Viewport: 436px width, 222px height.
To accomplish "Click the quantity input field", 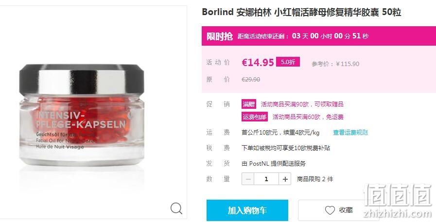I will pyautogui.click(x=266, y=179).
